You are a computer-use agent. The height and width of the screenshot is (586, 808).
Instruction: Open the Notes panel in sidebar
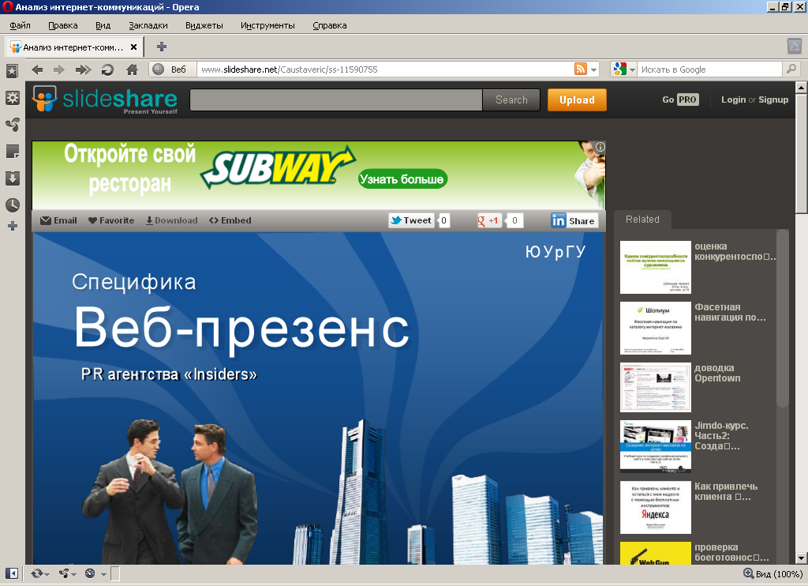pos(13,151)
